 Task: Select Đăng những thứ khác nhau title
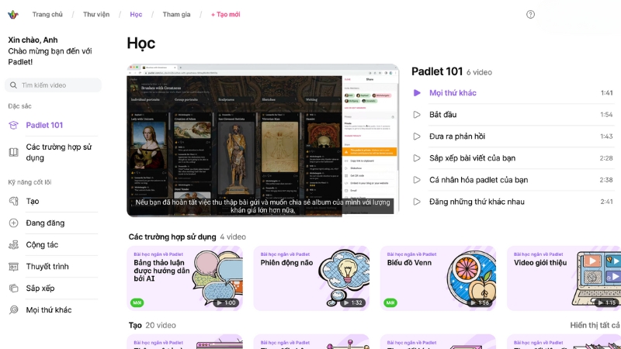tap(477, 202)
